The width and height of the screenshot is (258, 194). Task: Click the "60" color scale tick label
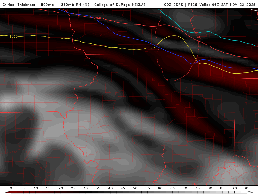click(160, 188)
